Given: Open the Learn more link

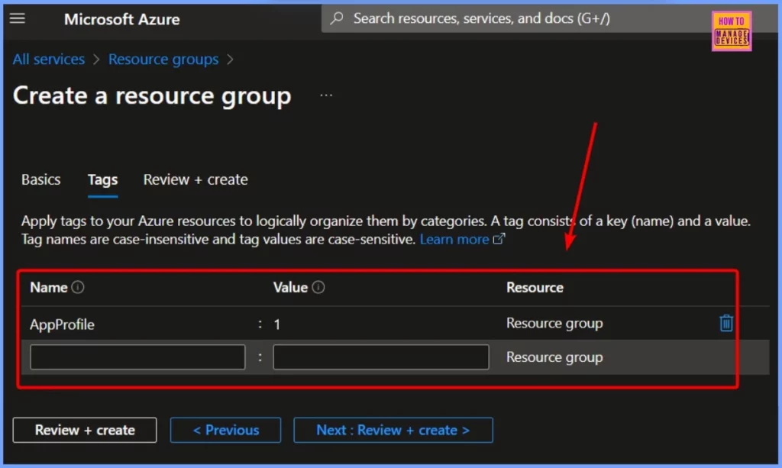Looking at the screenshot, I should click(454, 239).
